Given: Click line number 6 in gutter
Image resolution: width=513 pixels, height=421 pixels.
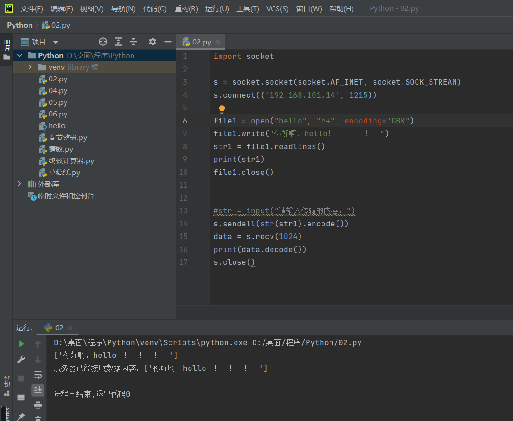Looking at the screenshot, I should 185,121.
